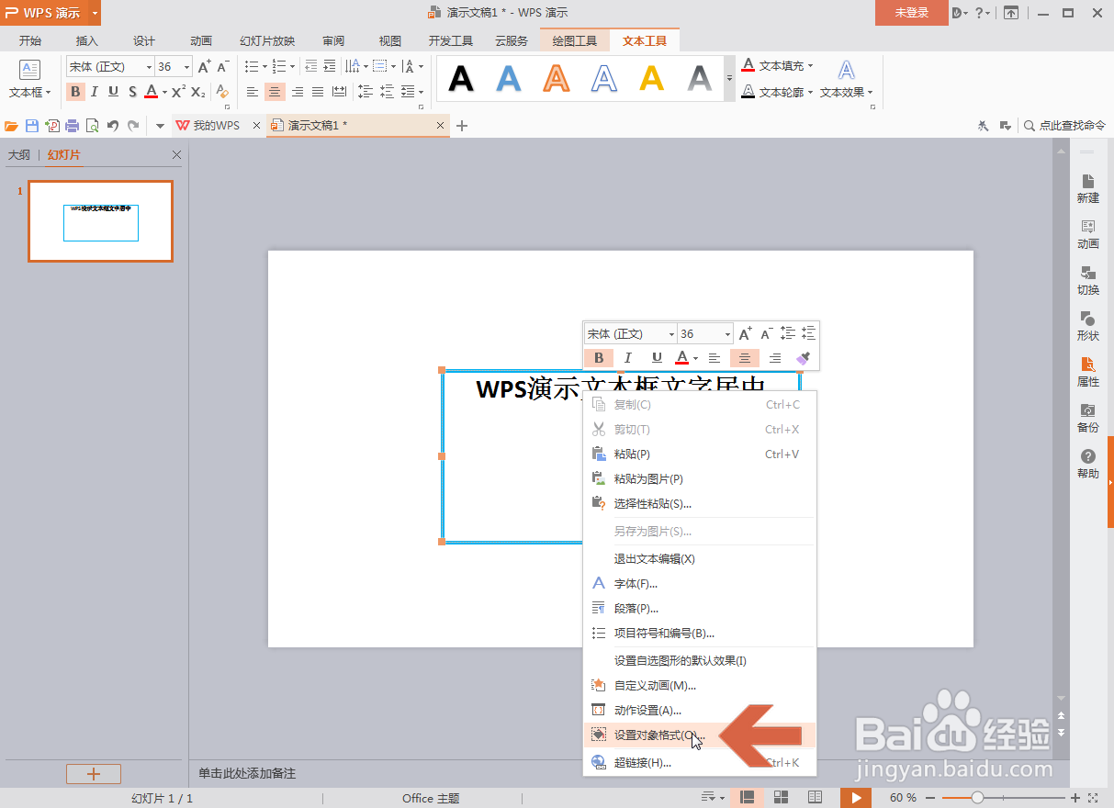Toggle italic in the ribbon
1114x808 pixels.
tap(95, 92)
